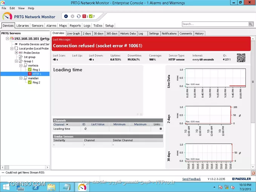Click the red down-sensors alarm counter icon

point(84,16)
